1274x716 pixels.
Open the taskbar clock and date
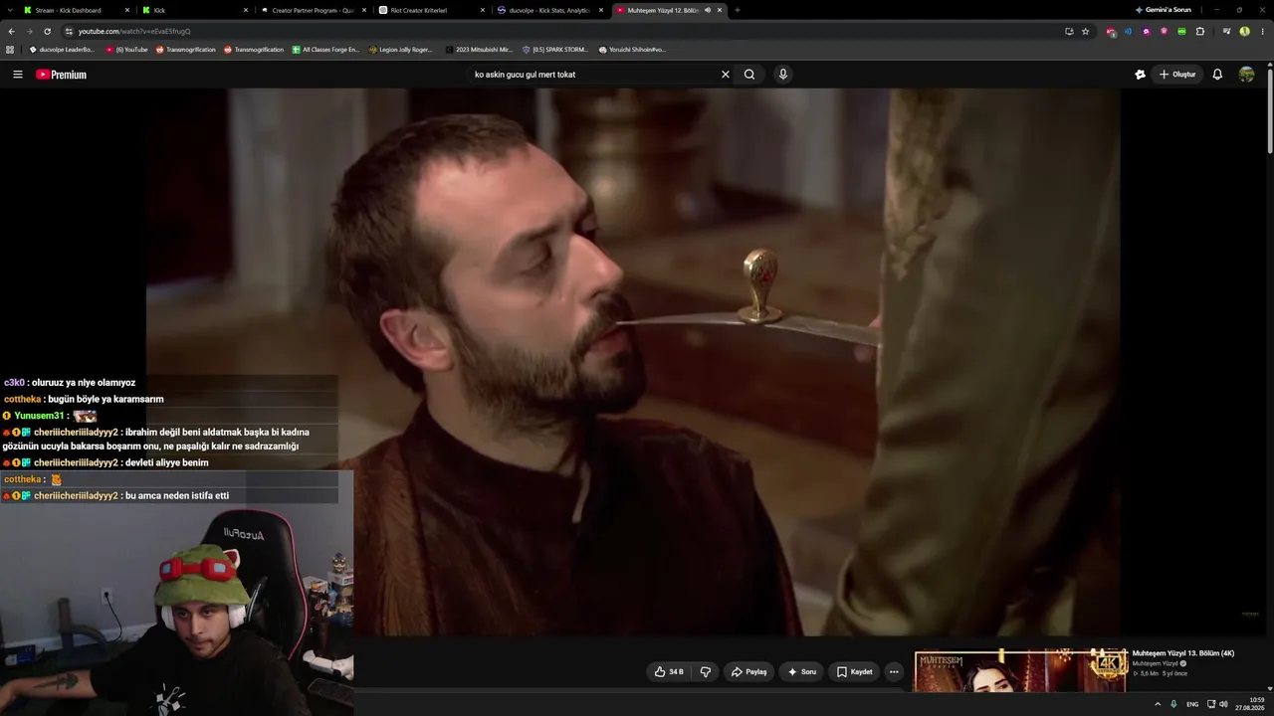click(x=1250, y=704)
